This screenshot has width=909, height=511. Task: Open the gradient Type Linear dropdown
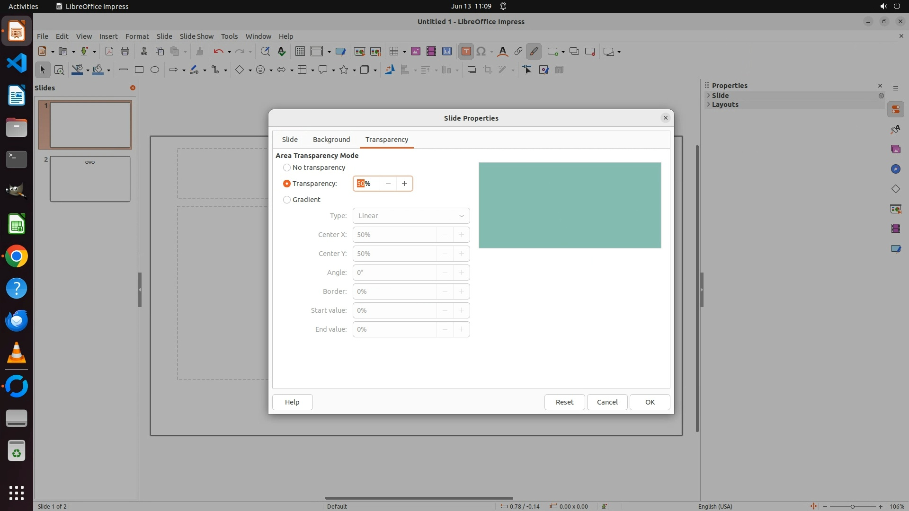pos(411,216)
